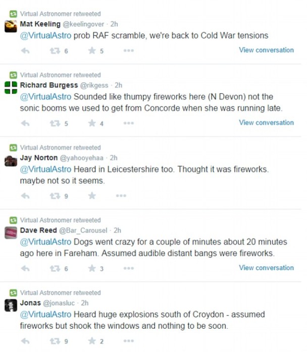Retweet Mat Keeling's RAF scramble tweet
307x352 pixels.
[x=55, y=51]
